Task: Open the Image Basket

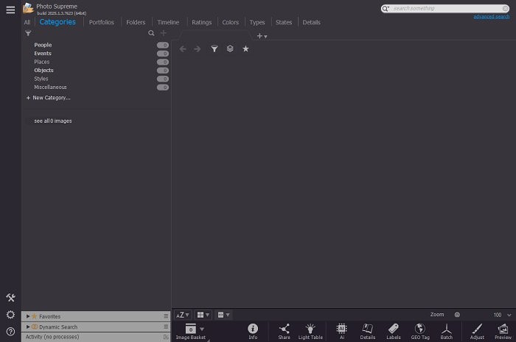Action: pos(190,332)
